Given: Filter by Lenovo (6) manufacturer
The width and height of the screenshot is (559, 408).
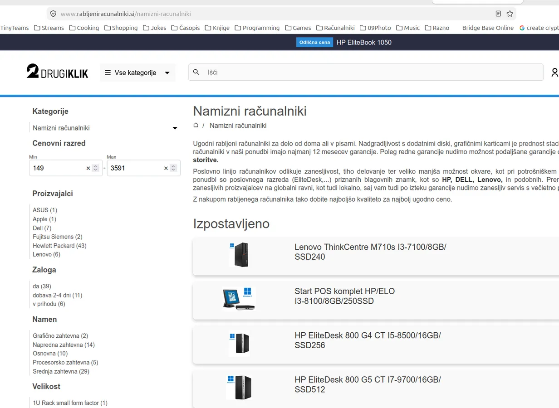Looking at the screenshot, I should point(46,254).
